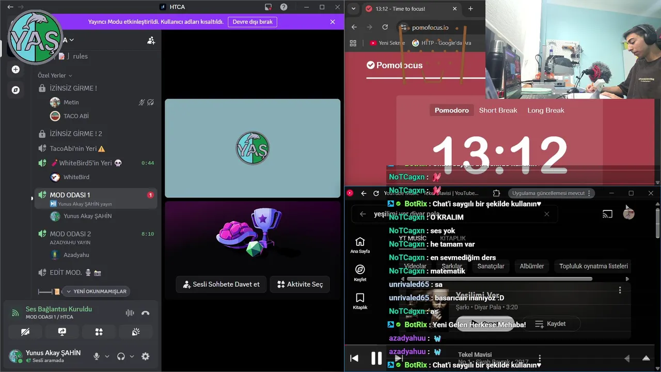
Task: Switch to Pomodoro tab in Pomofocus
Action: pyautogui.click(x=452, y=110)
